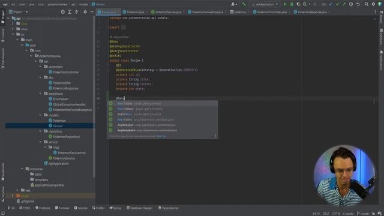Collapse all in Project tool window
The width and height of the screenshot is (384, 216).
76,12
